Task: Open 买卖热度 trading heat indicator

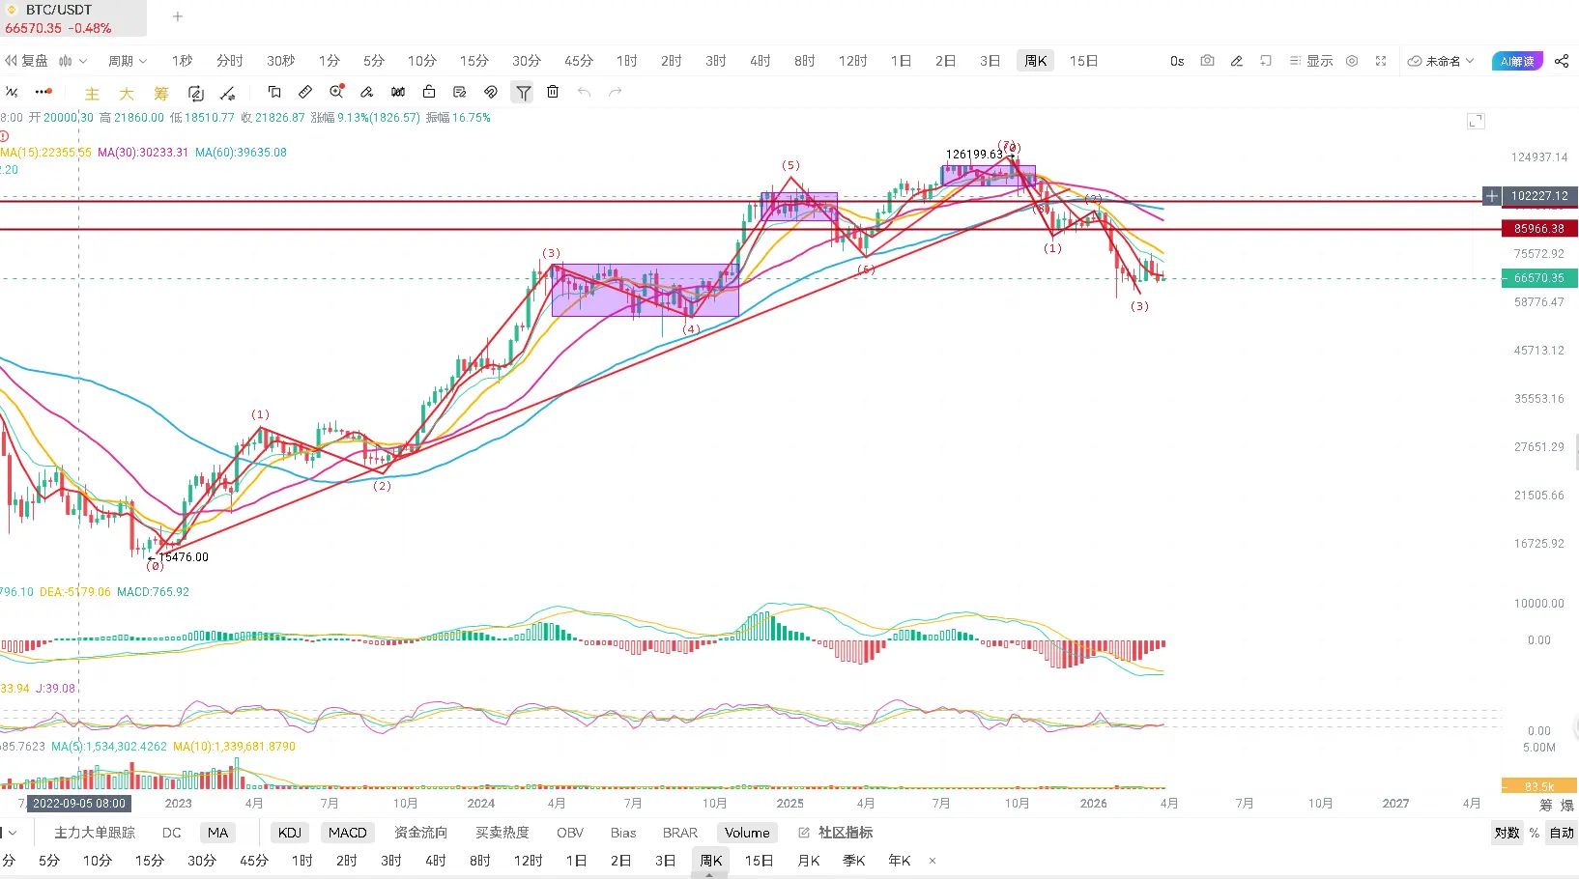Action: pyautogui.click(x=502, y=833)
